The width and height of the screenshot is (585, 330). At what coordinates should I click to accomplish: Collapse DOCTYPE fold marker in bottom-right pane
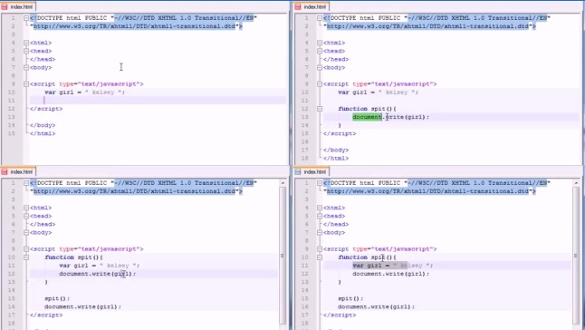point(320,183)
